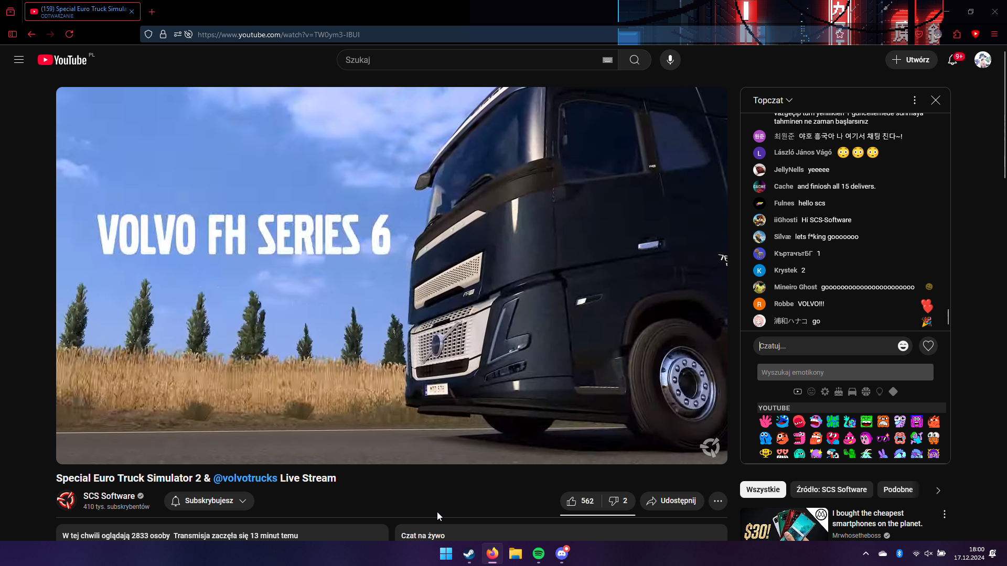Viewport: 1007px width, 566px height.
Task: Select the car travel emoji category
Action: (852, 391)
